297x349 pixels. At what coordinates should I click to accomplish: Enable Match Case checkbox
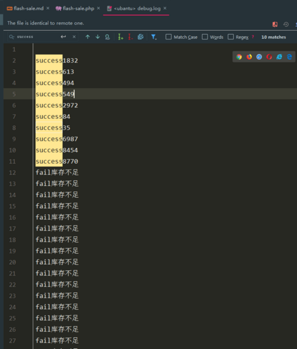pos(168,37)
